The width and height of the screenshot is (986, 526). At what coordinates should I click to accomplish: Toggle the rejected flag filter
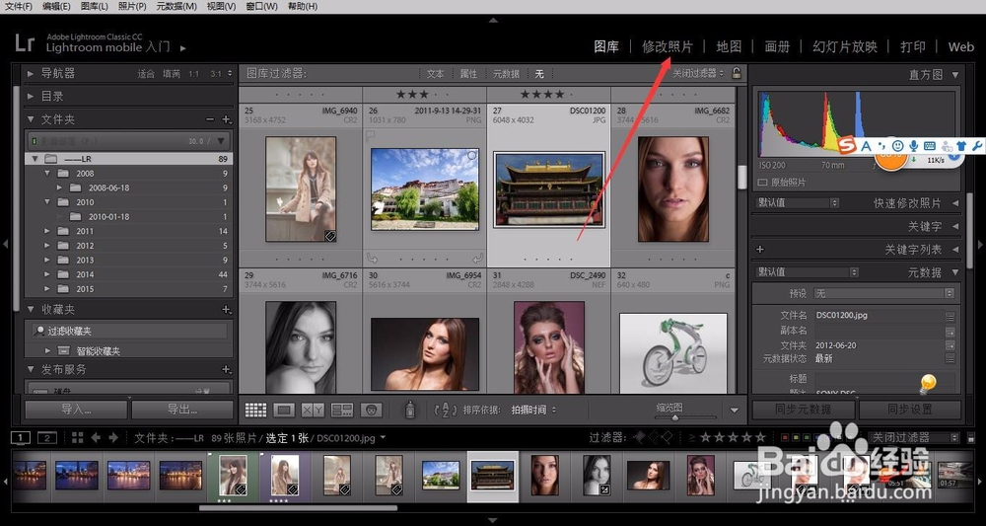pyautogui.click(x=668, y=436)
